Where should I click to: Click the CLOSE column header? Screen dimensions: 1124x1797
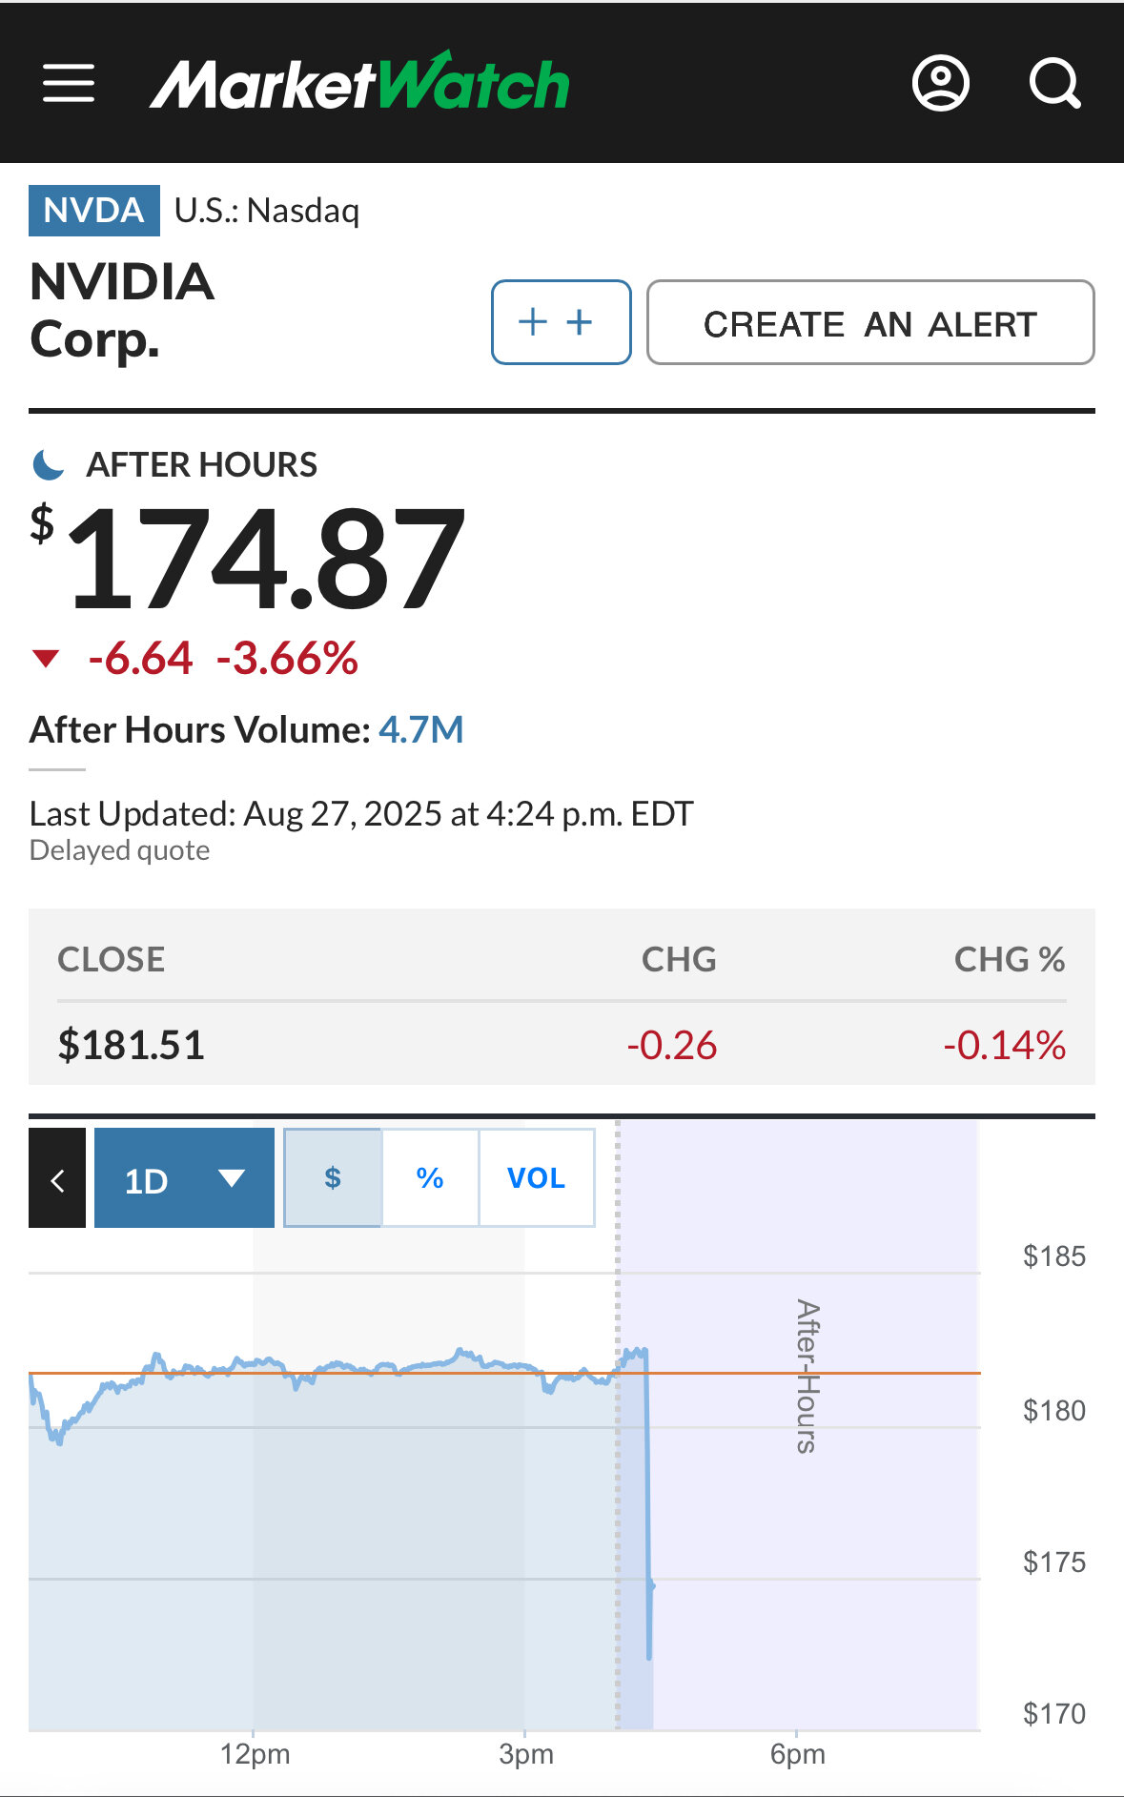(x=112, y=959)
